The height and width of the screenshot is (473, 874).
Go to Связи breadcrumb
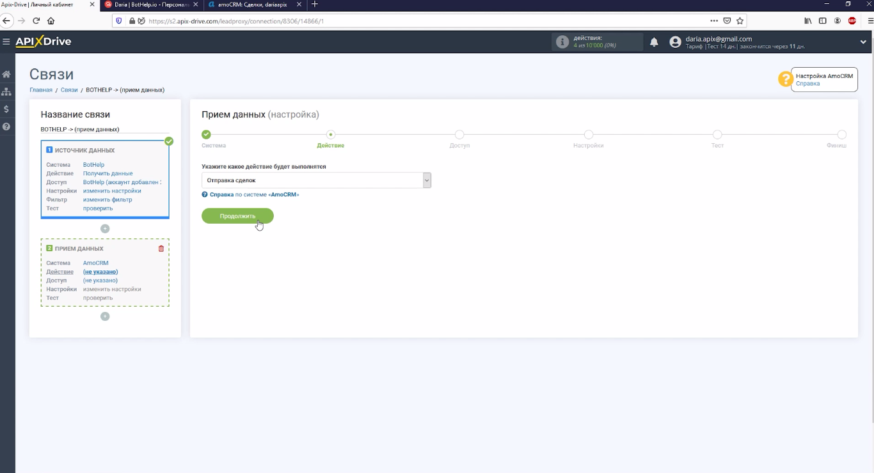click(x=69, y=90)
